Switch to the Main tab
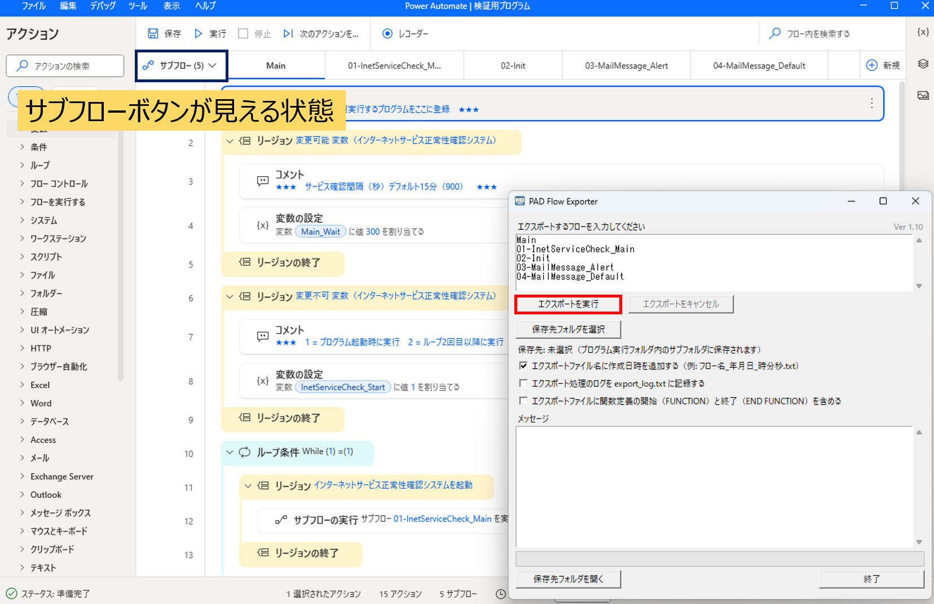 point(276,65)
